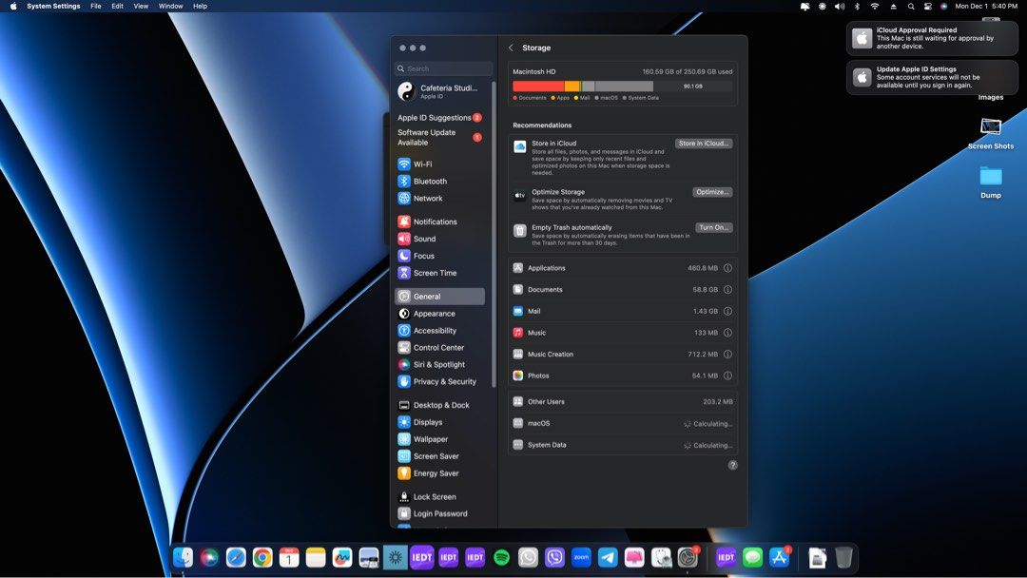1027x578 pixels.
Task: Open the Messages app in the Dock
Action: (x=752, y=558)
